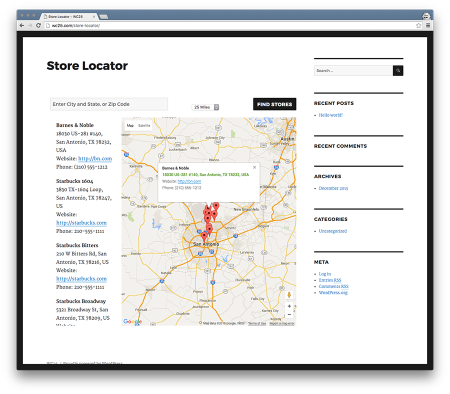Click the Store Locator page heading

click(87, 65)
